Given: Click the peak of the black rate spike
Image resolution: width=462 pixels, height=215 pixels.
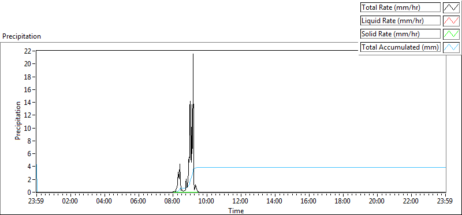Looking at the screenshot, I should click(193, 54).
